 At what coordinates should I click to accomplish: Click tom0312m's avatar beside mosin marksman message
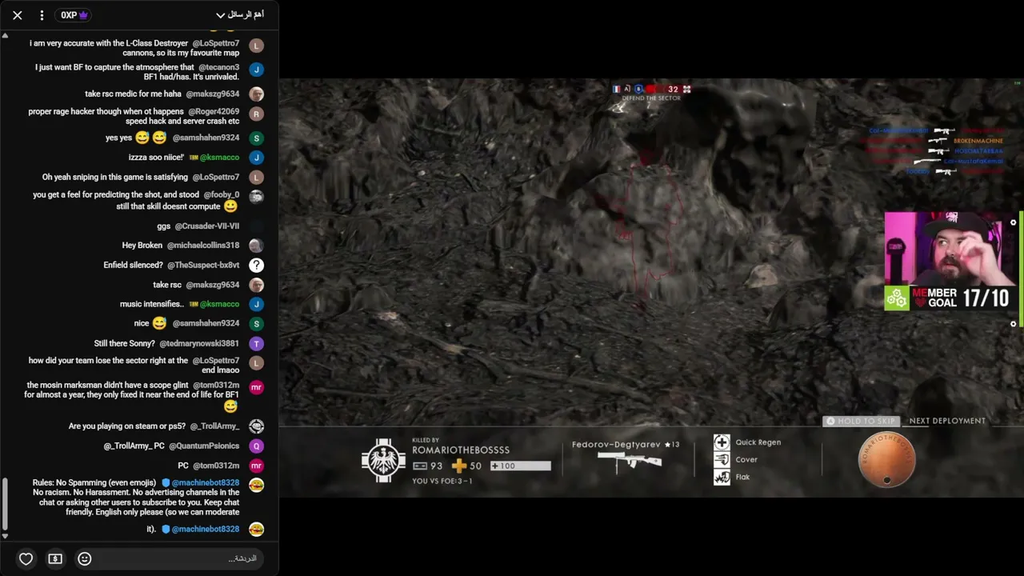pos(256,388)
